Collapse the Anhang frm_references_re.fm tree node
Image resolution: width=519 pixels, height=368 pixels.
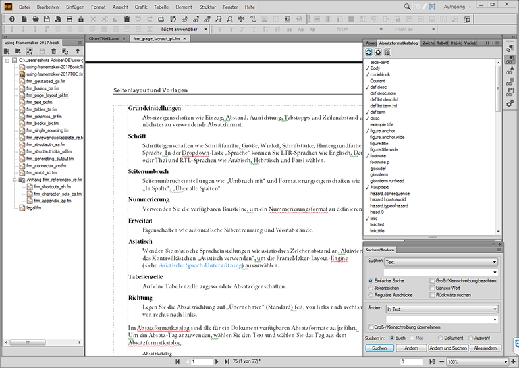[16, 179]
